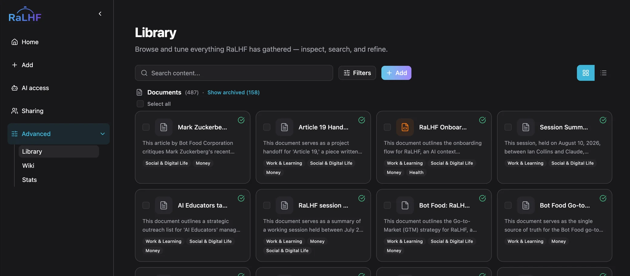The image size is (630, 276).
Task: Check the Mark Zuckerbe... card checkbox
Action: (146, 127)
